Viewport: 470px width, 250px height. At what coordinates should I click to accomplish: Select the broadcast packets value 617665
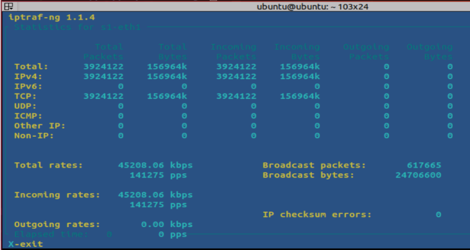click(x=424, y=165)
